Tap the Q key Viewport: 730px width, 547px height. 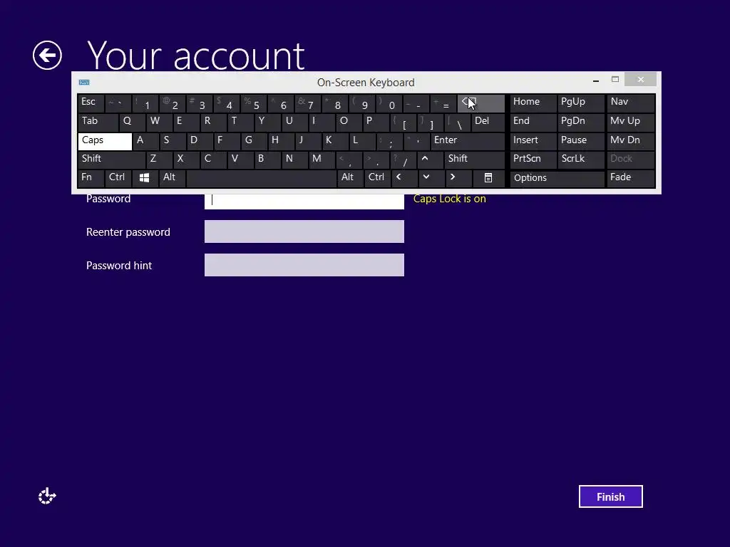point(132,123)
